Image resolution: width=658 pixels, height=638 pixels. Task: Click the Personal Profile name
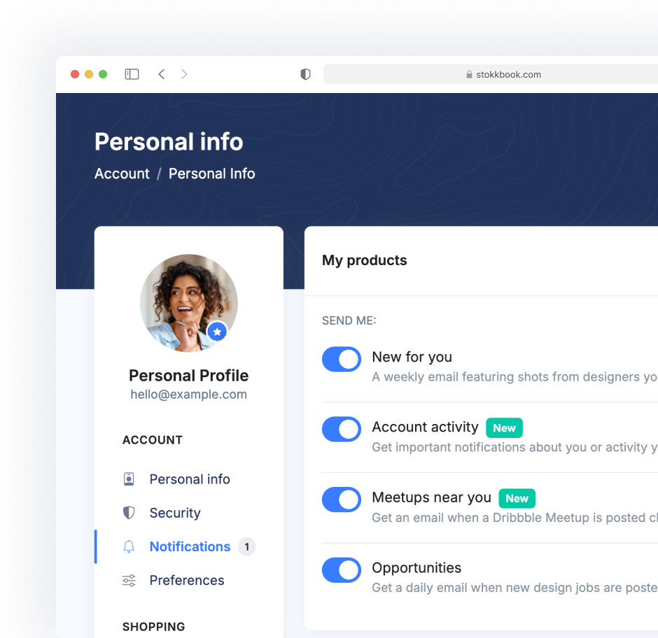(x=189, y=376)
